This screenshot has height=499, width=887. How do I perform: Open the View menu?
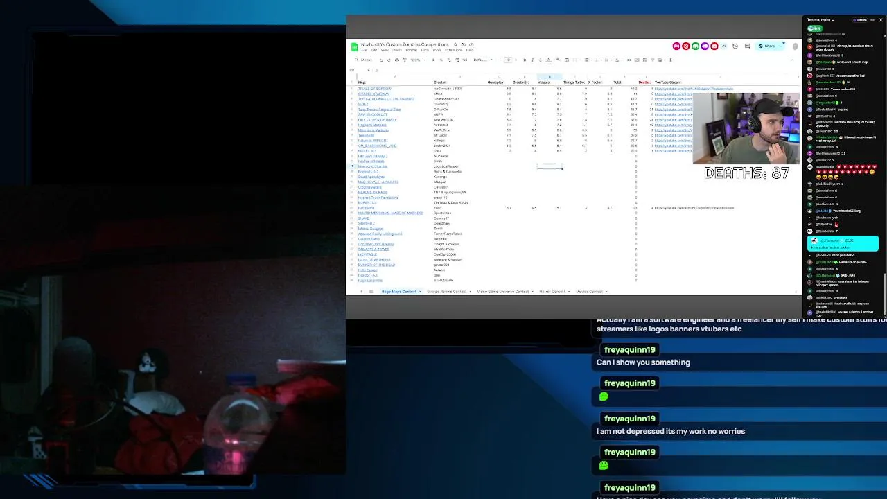point(385,50)
